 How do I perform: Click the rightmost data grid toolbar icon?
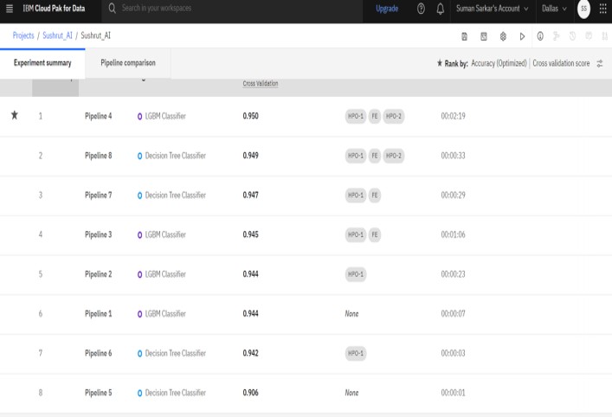604,36
